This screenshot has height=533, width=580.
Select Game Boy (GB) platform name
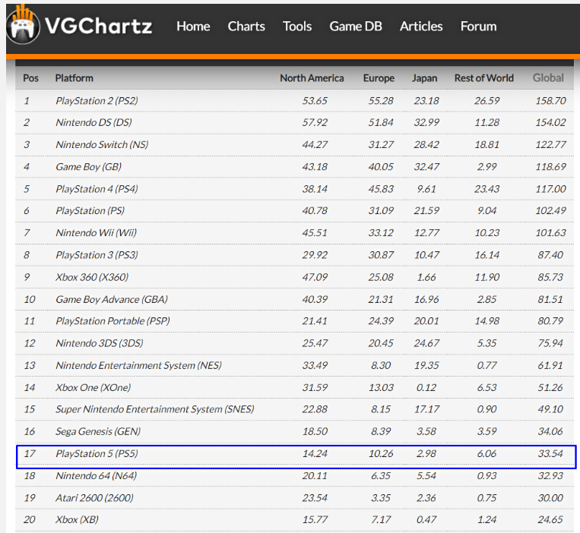point(88,166)
